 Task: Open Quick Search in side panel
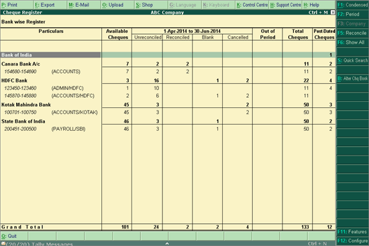[352, 60]
